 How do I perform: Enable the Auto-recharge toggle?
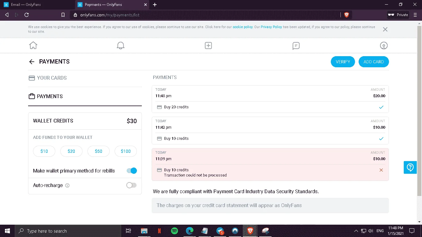pos(131,185)
